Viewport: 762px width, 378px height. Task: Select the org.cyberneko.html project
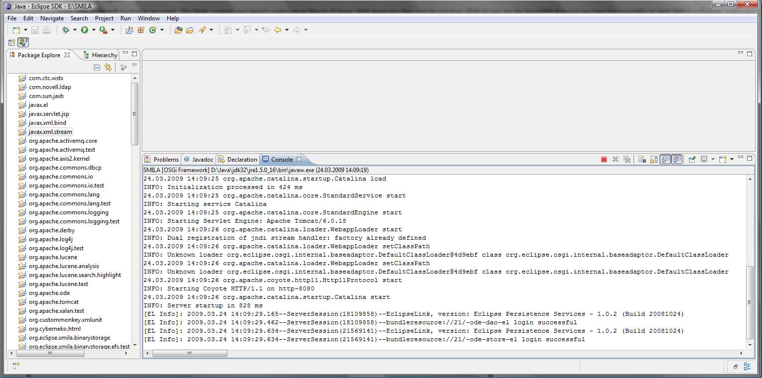55,329
